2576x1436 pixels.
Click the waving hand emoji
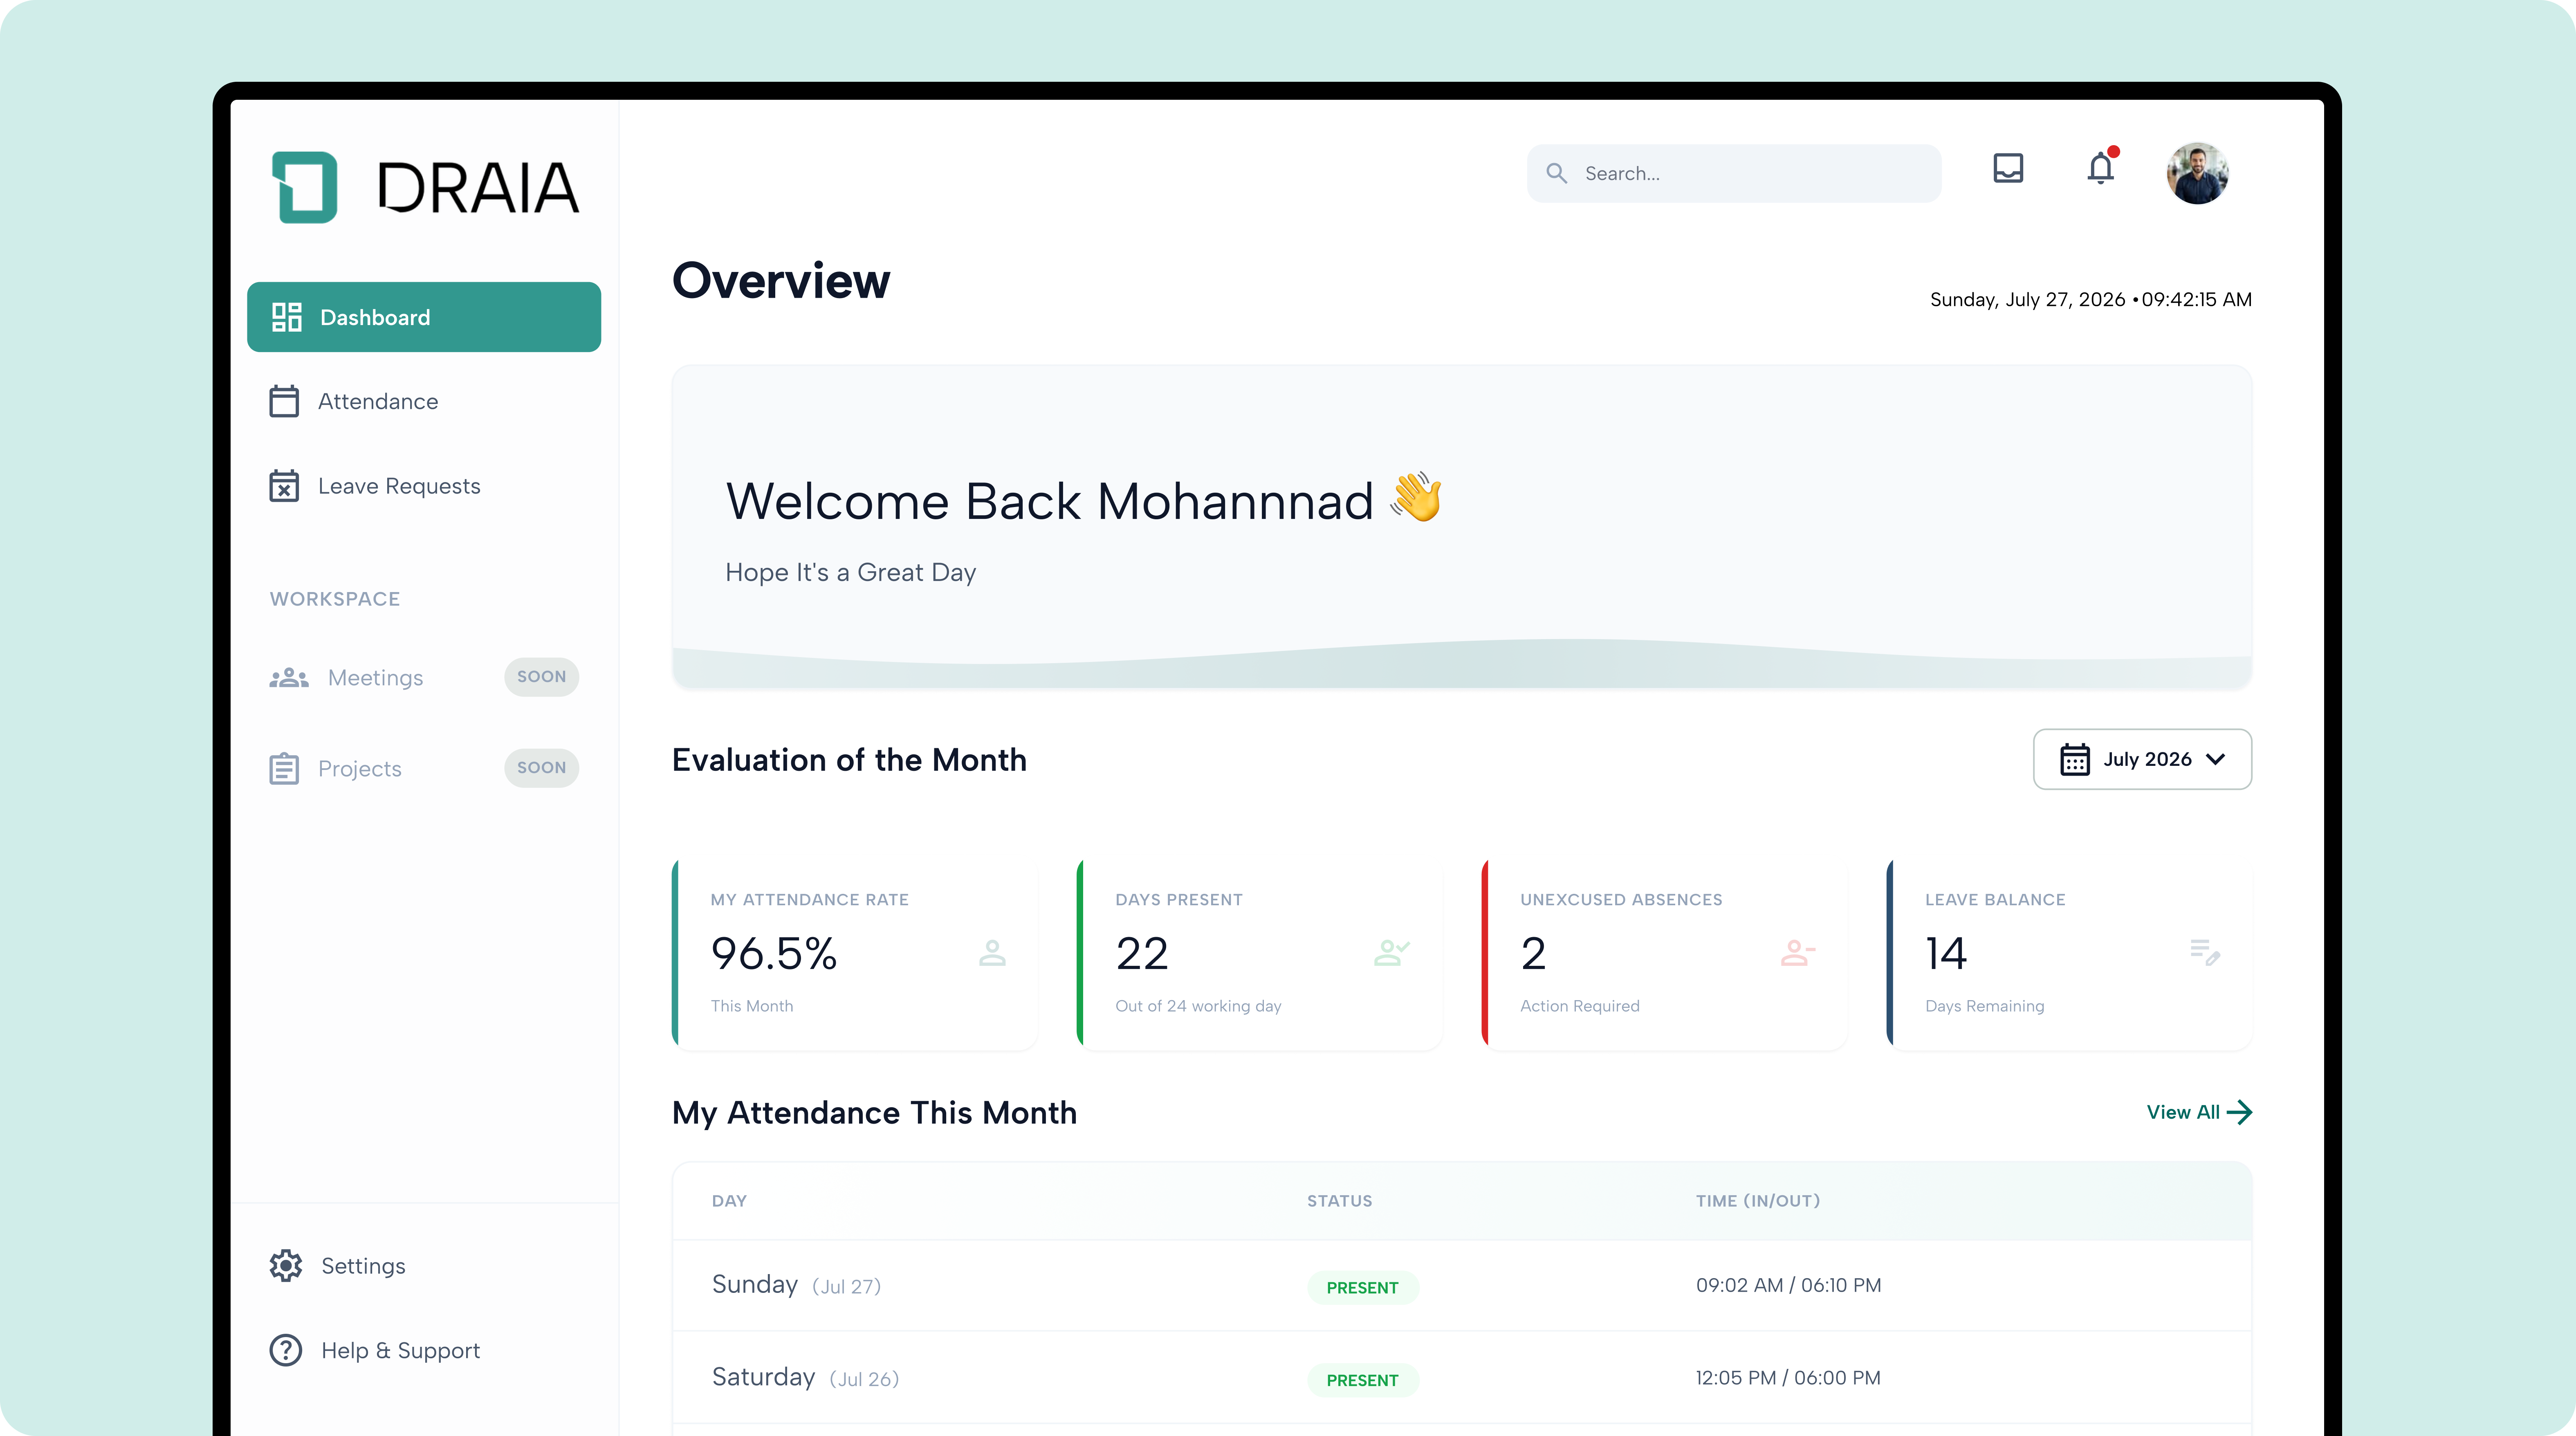pos(1416,497)
